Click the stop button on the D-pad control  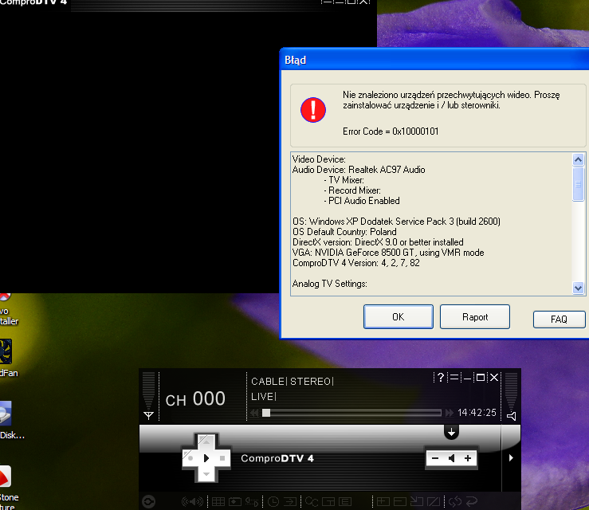[222, 458]
